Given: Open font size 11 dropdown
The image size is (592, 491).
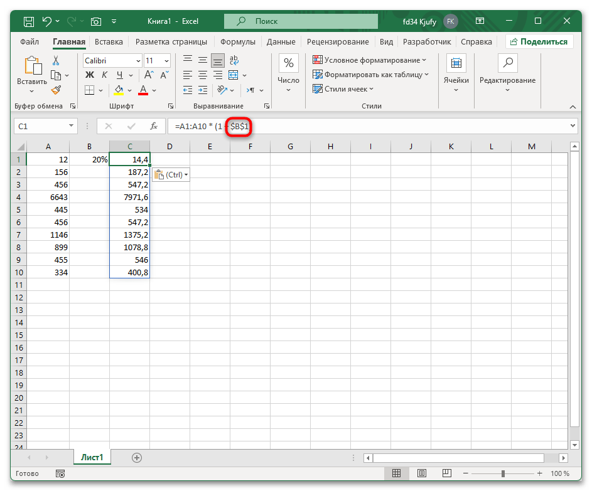Looking at the screenshot, I should tap(166, 61).
